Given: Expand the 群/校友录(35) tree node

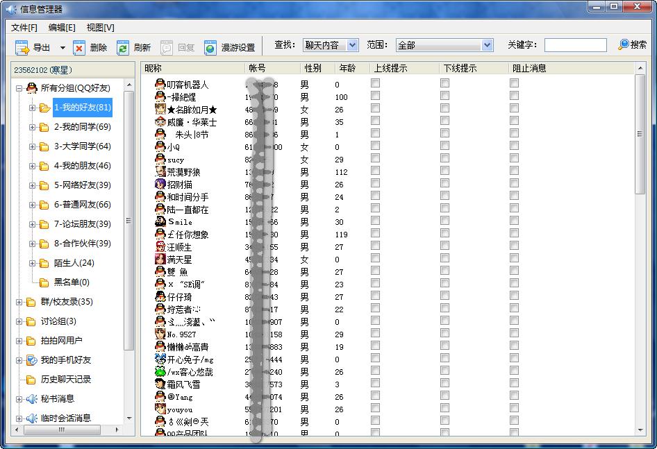Looking at the screenshot, I should [19, 302].
